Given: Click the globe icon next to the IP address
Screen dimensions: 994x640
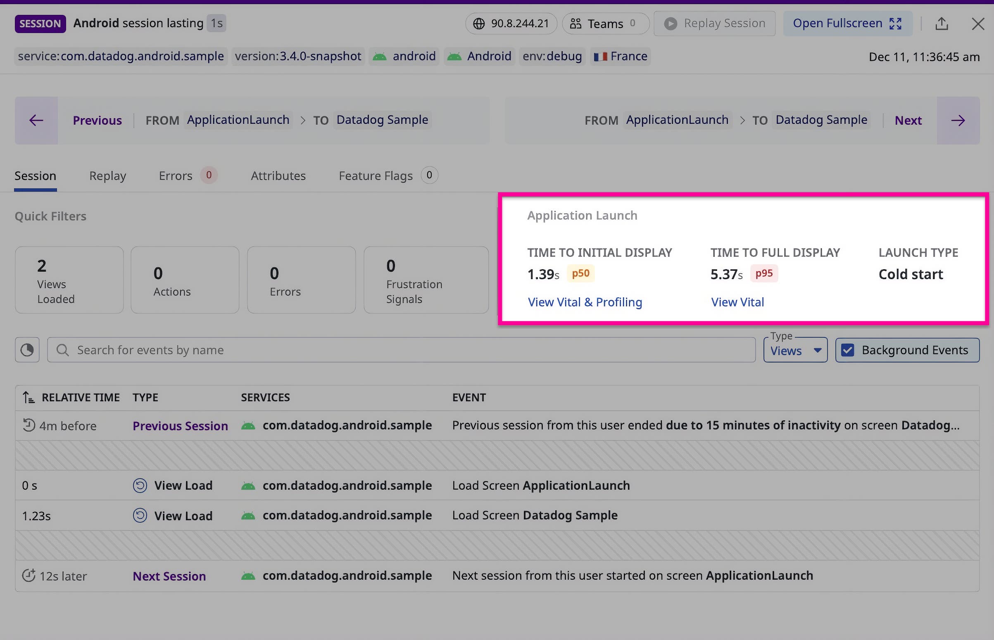Looking at the screenshot, I should click(478, 23).
